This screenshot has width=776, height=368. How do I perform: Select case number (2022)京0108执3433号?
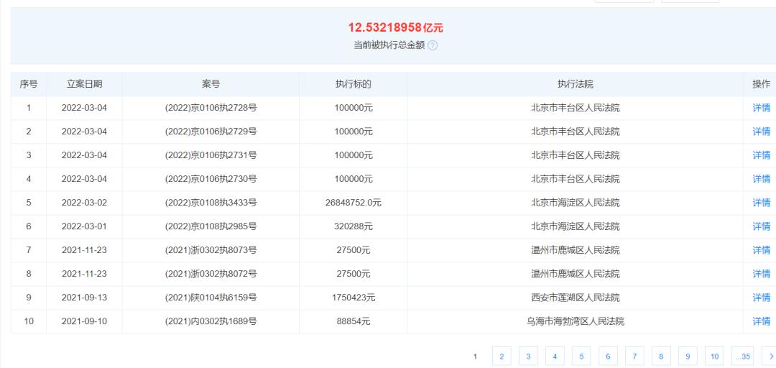coord(211,203)
